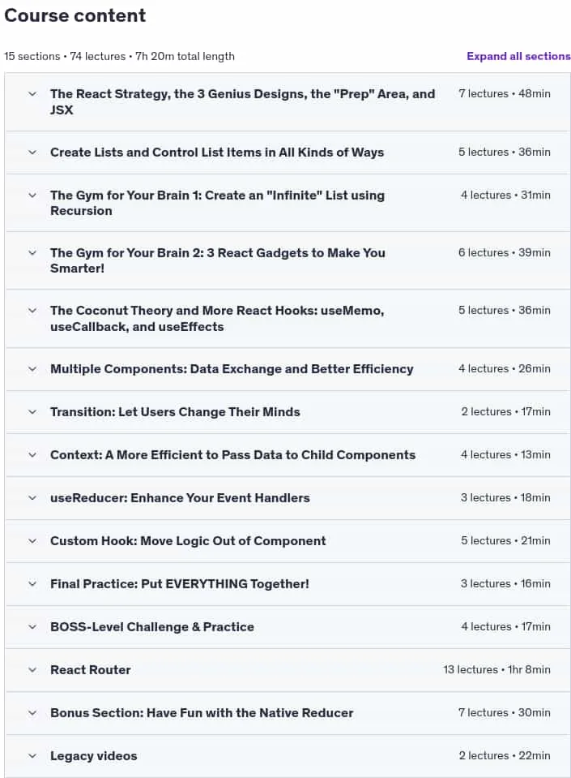Screen dimensions: 571x778
Task: Toggle the Coconut Theory section chevron
Action: [32, 311]
